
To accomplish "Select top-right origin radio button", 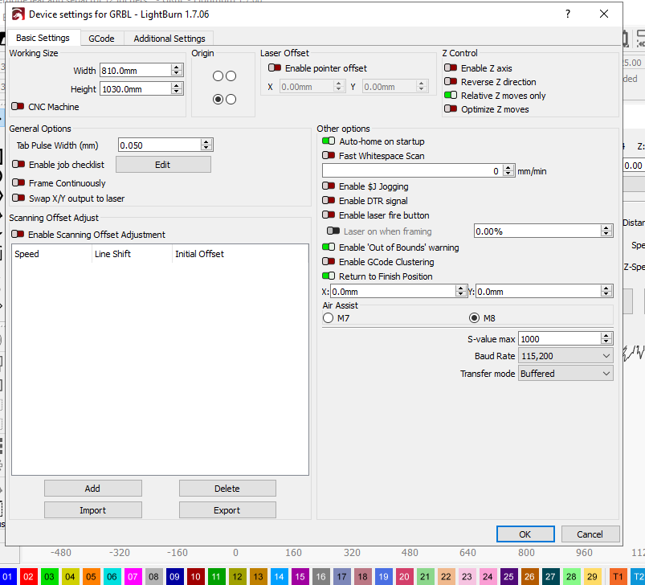I will [231, 76].
